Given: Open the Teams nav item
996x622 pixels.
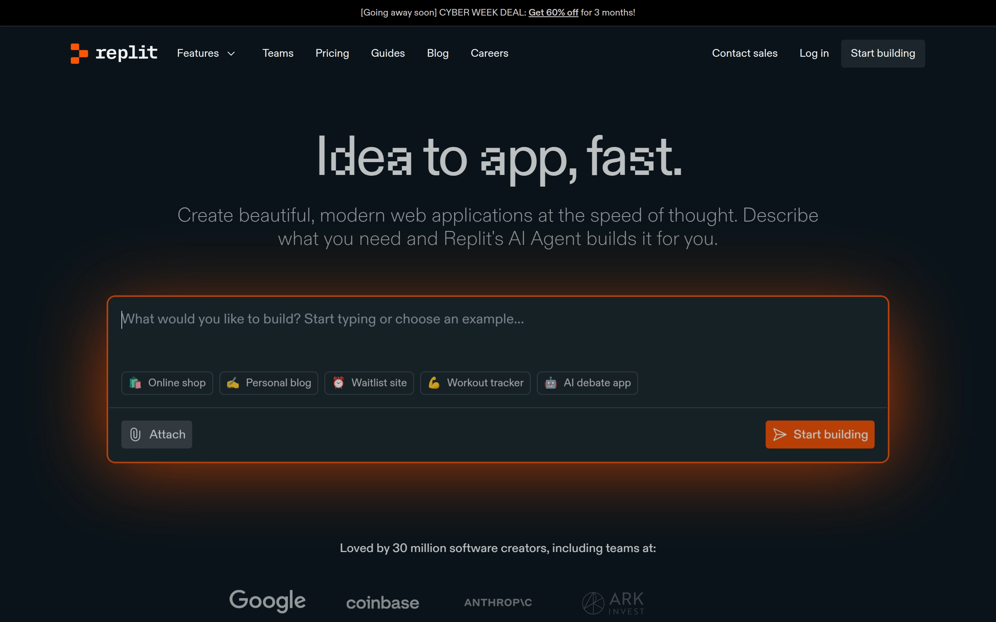Looking at the screenshot, I should [x=278, y=54].
